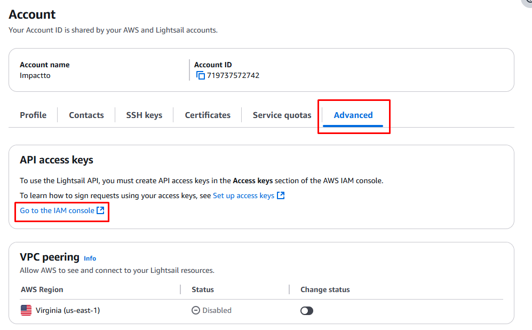Image resolution: width=532 pixels, height=330 pixels.
Task: Click the Disabled status circle icon
Action: pos(196,310)
